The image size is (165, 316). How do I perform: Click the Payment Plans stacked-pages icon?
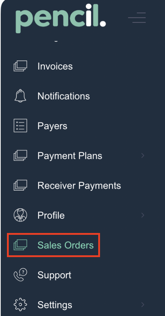[x=20, y=155]
